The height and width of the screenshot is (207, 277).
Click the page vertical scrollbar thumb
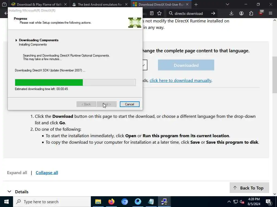point(275,75)
